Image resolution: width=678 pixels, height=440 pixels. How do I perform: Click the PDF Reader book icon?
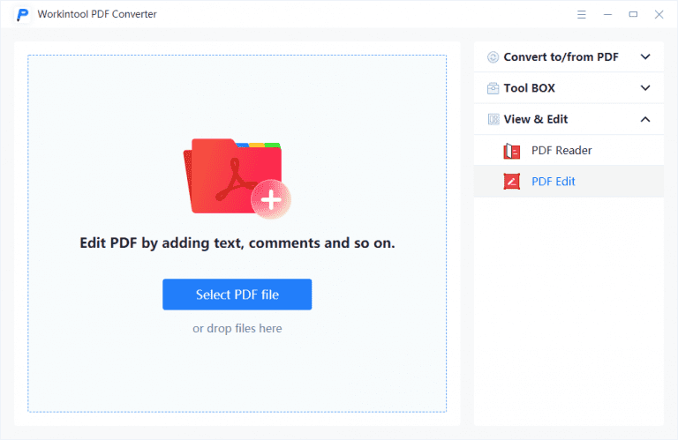512,151
